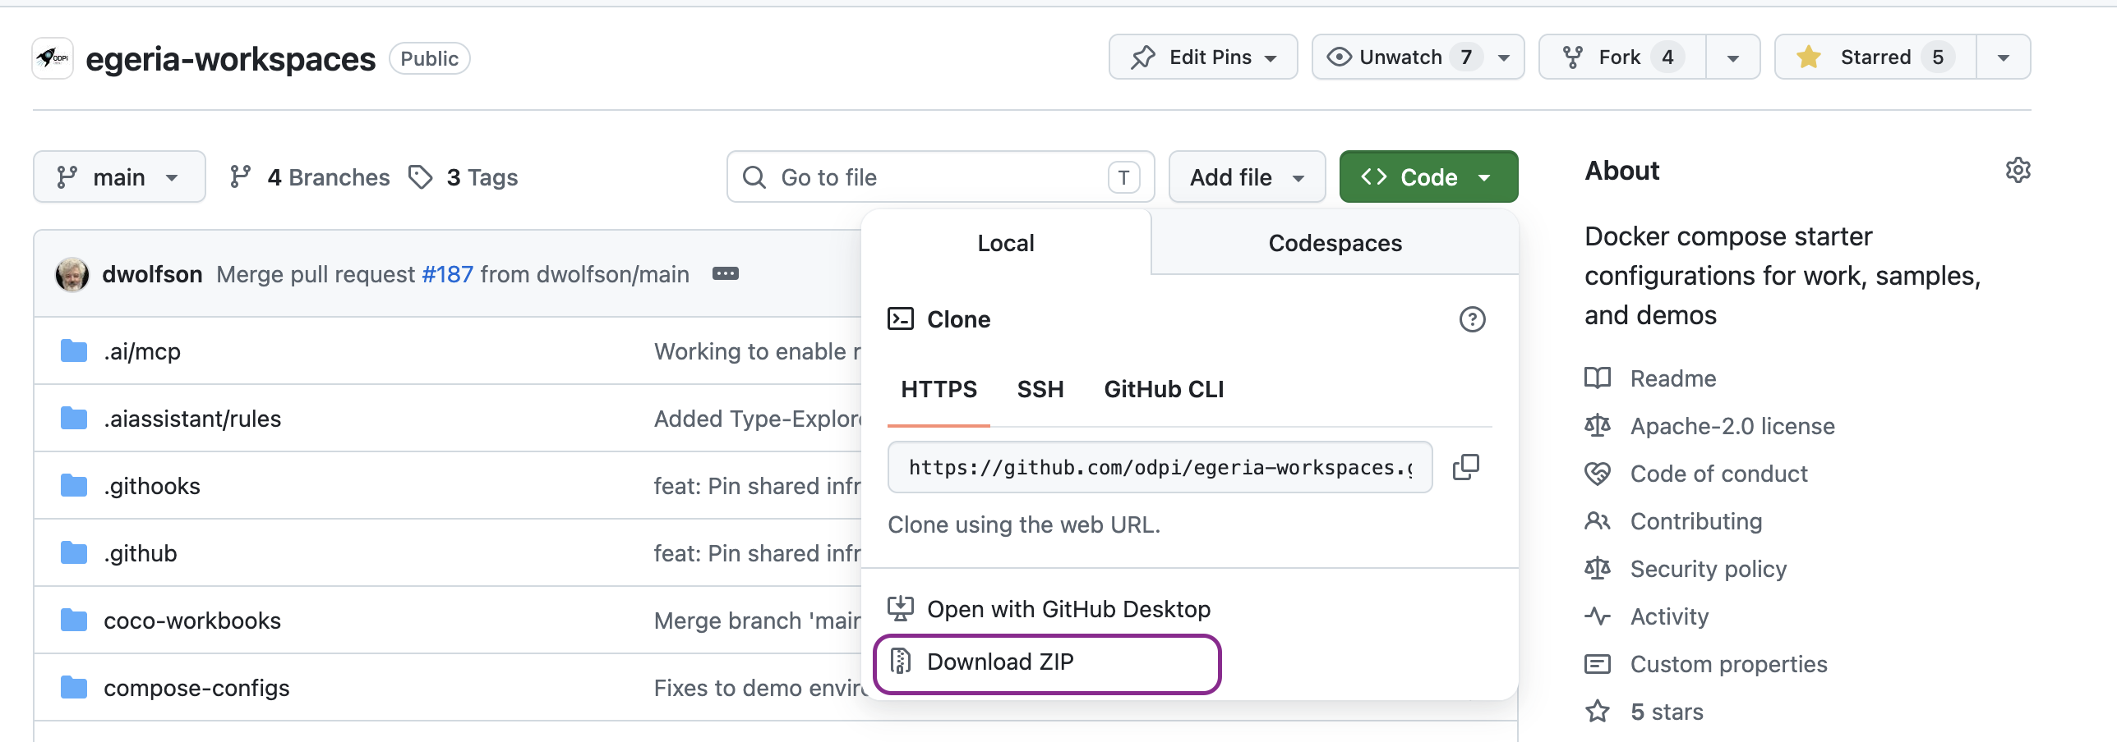The image size is (2117, 742).
Task: Open the Apache-2.0 license link
Action: 1732,426
